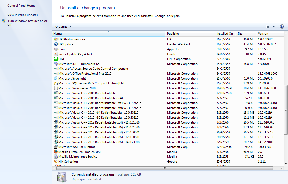Click Visual C++ 2015 (x86) Redistributable icon
The height and width of the screenshot is (184, 288).
(56, 142)
